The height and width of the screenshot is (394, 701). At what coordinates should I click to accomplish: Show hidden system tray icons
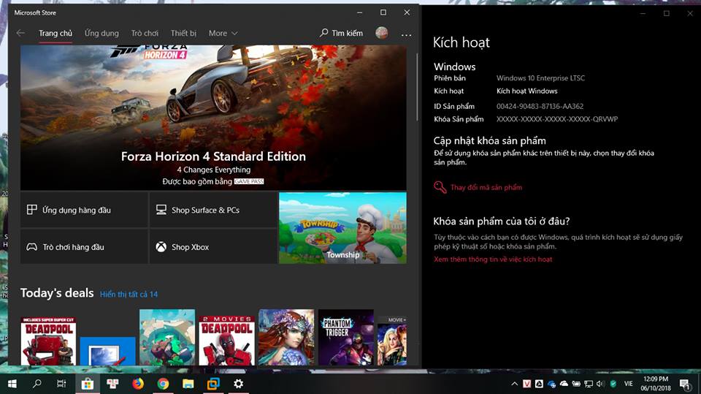point(515,384)
